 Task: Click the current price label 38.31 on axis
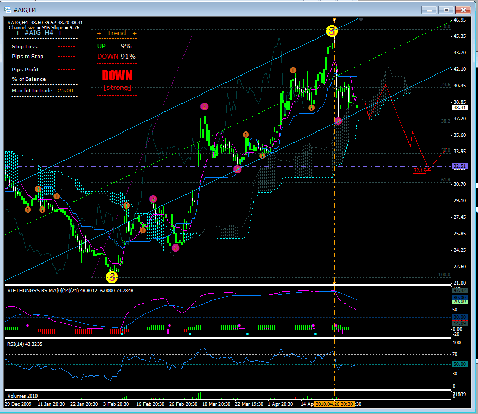click(459, 108)
